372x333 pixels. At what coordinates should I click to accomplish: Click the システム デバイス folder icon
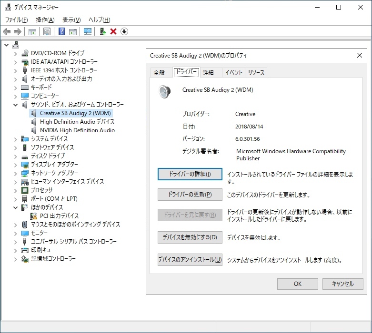click(25, 138)
